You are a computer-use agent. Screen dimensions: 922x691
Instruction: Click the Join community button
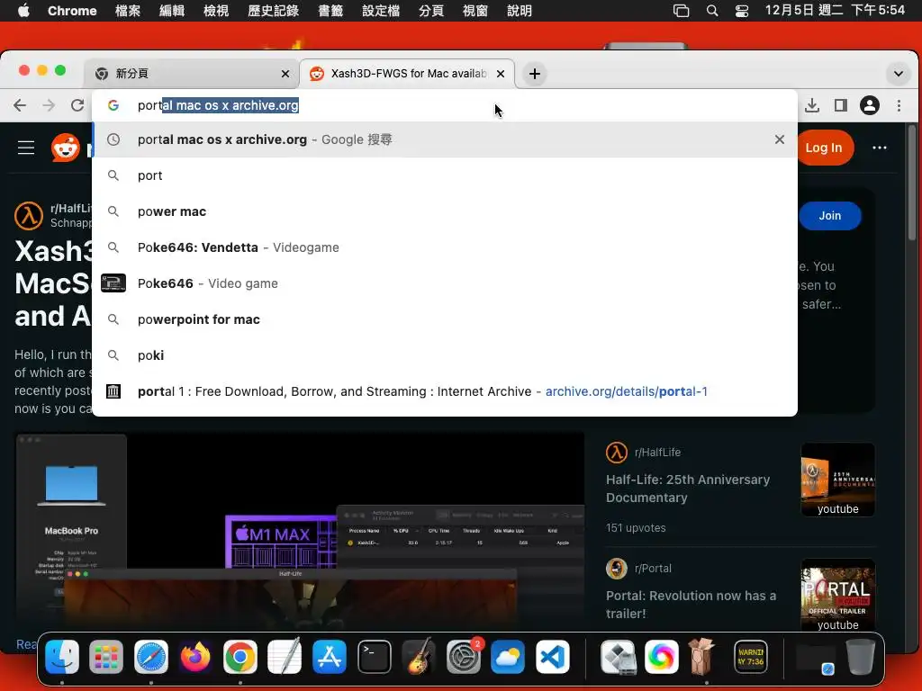[x=829, y=216]
